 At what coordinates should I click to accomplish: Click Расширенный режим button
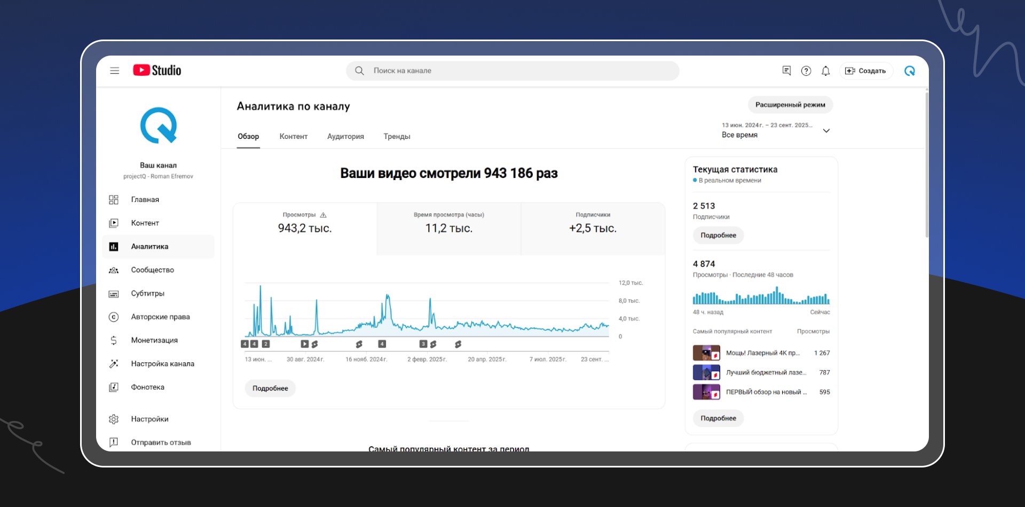(x=790, y=105)
